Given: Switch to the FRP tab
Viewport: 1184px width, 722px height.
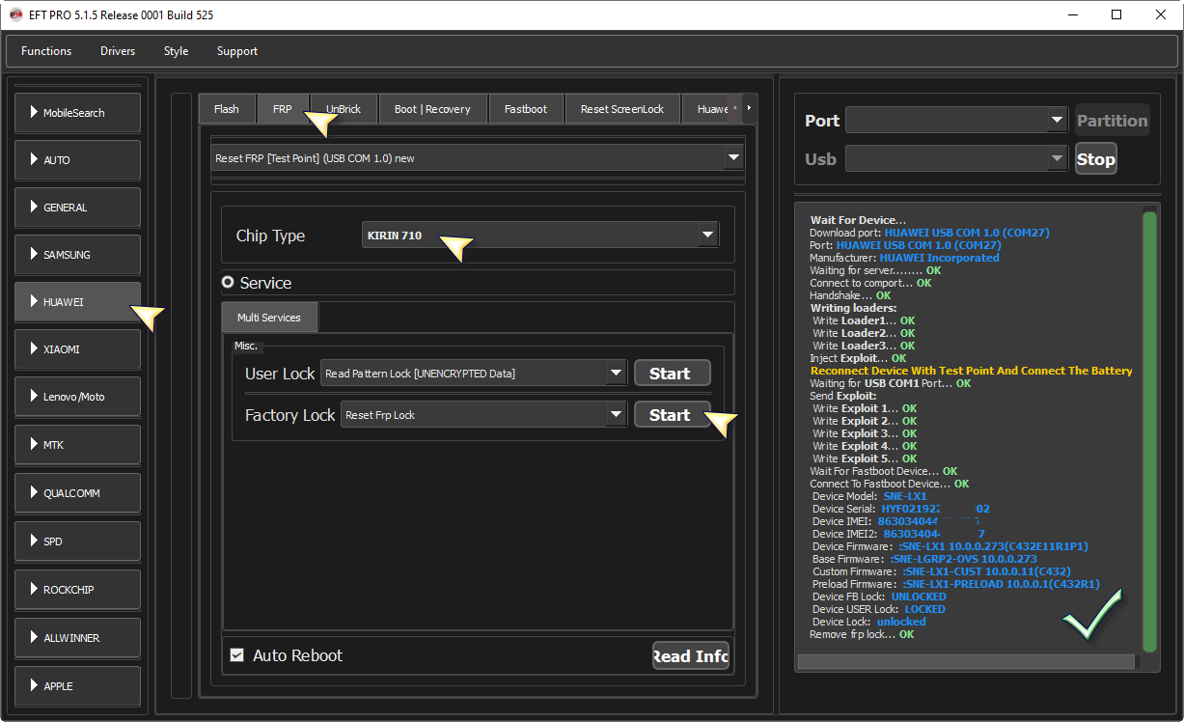Looking at the screenshot, I should pyautogui.click(x=283, y=109).
